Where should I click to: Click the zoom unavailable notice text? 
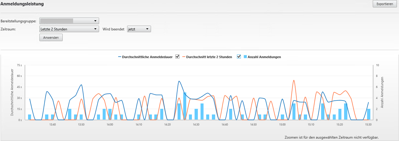[332, 137]
